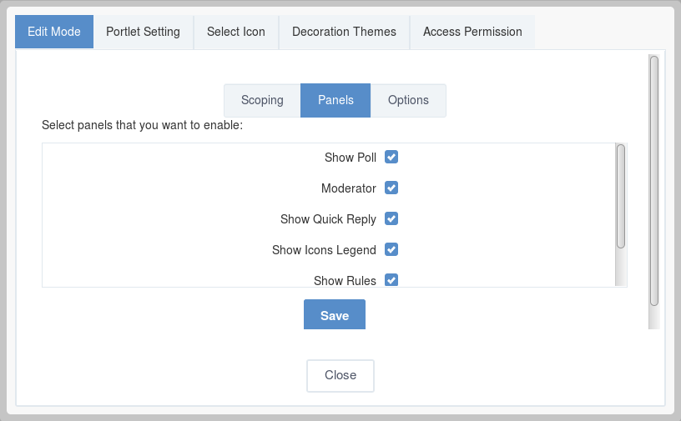
Task: Open the Access Permission tab
Action: pos(472,32)
